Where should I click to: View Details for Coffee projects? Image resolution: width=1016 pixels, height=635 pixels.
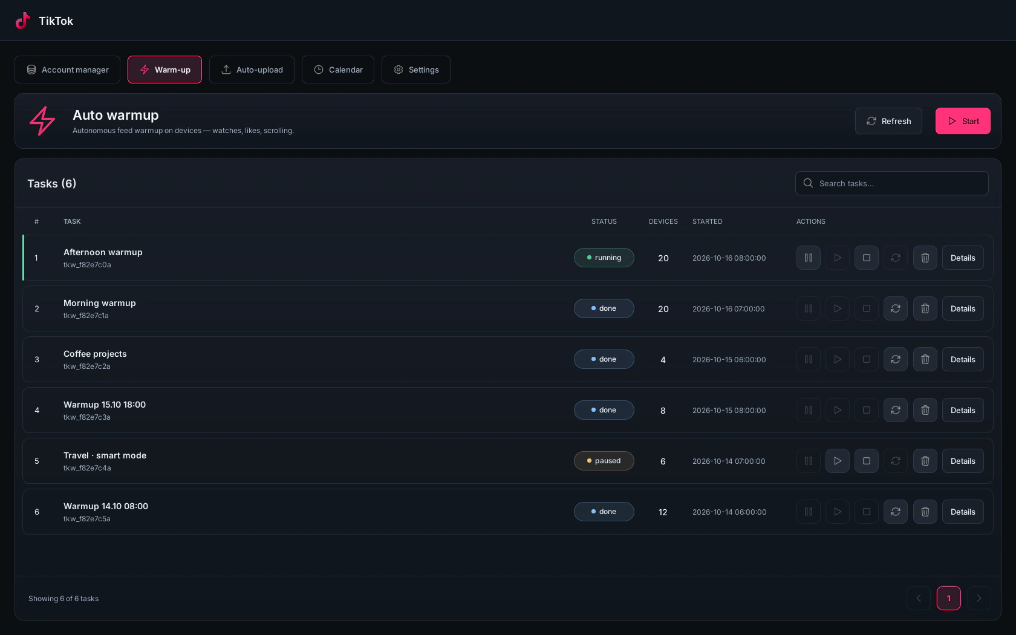(963, 359)
